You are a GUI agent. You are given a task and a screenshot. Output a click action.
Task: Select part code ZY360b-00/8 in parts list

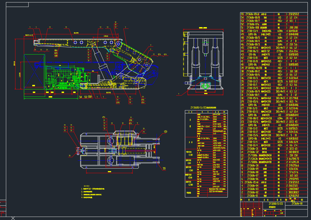tap(253, 18)
